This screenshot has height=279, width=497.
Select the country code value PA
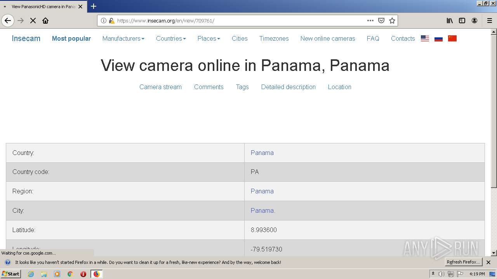pos(255,172)
